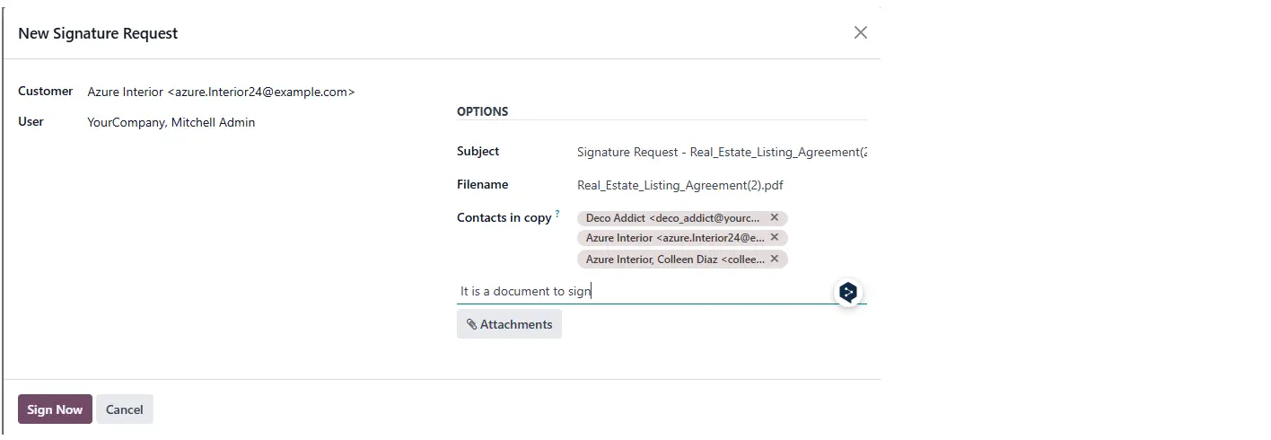
Task: Click the Sign Now button
Action: [55, 409]
